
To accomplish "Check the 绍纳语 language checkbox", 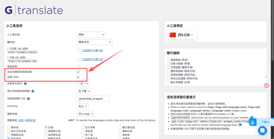I will tap(120, 135).
